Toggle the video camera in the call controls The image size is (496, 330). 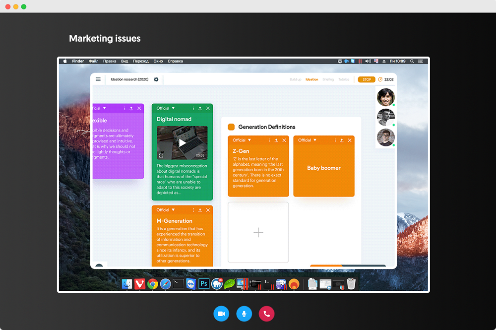tap(221, 314)
